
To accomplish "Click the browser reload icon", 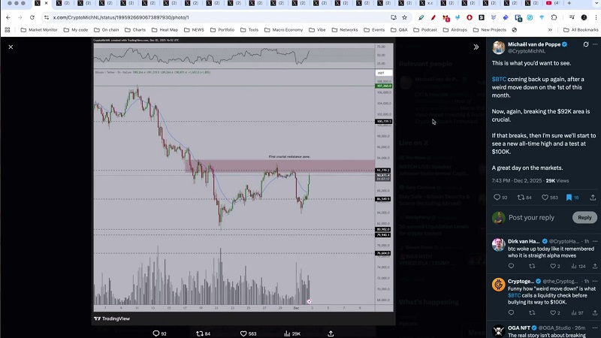I will (x=32, y=17).
